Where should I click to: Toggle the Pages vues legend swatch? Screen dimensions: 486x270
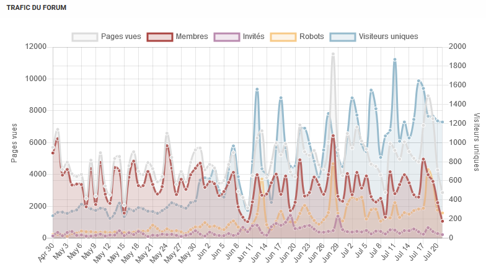click(x=85, y=37)
